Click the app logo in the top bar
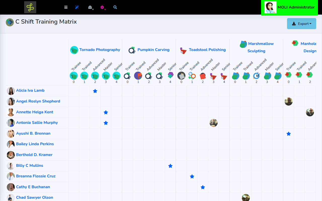Viewport: 322px width, 201px height. [x=30, y=7]
